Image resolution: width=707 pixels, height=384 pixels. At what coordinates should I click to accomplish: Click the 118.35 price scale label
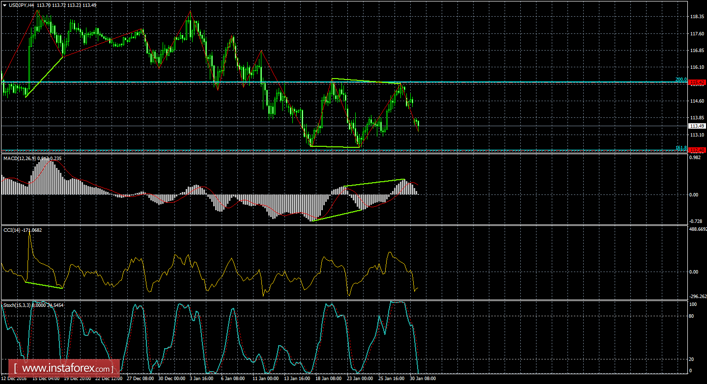697,17
